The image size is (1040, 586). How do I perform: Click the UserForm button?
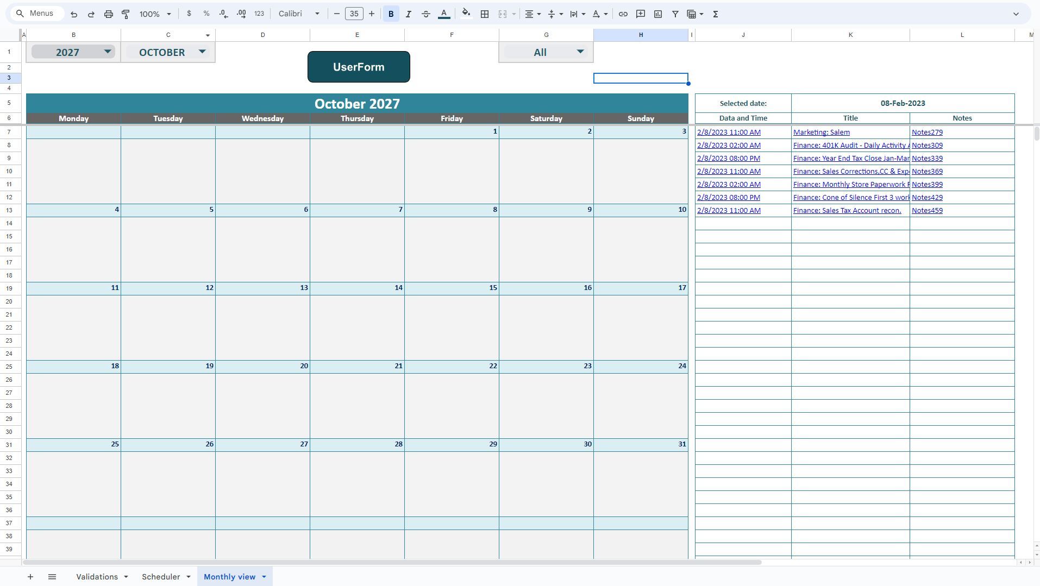pos(359,67)
